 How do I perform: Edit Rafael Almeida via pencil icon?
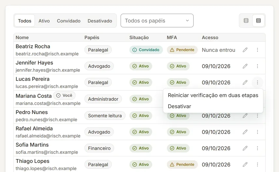(245, 132)
